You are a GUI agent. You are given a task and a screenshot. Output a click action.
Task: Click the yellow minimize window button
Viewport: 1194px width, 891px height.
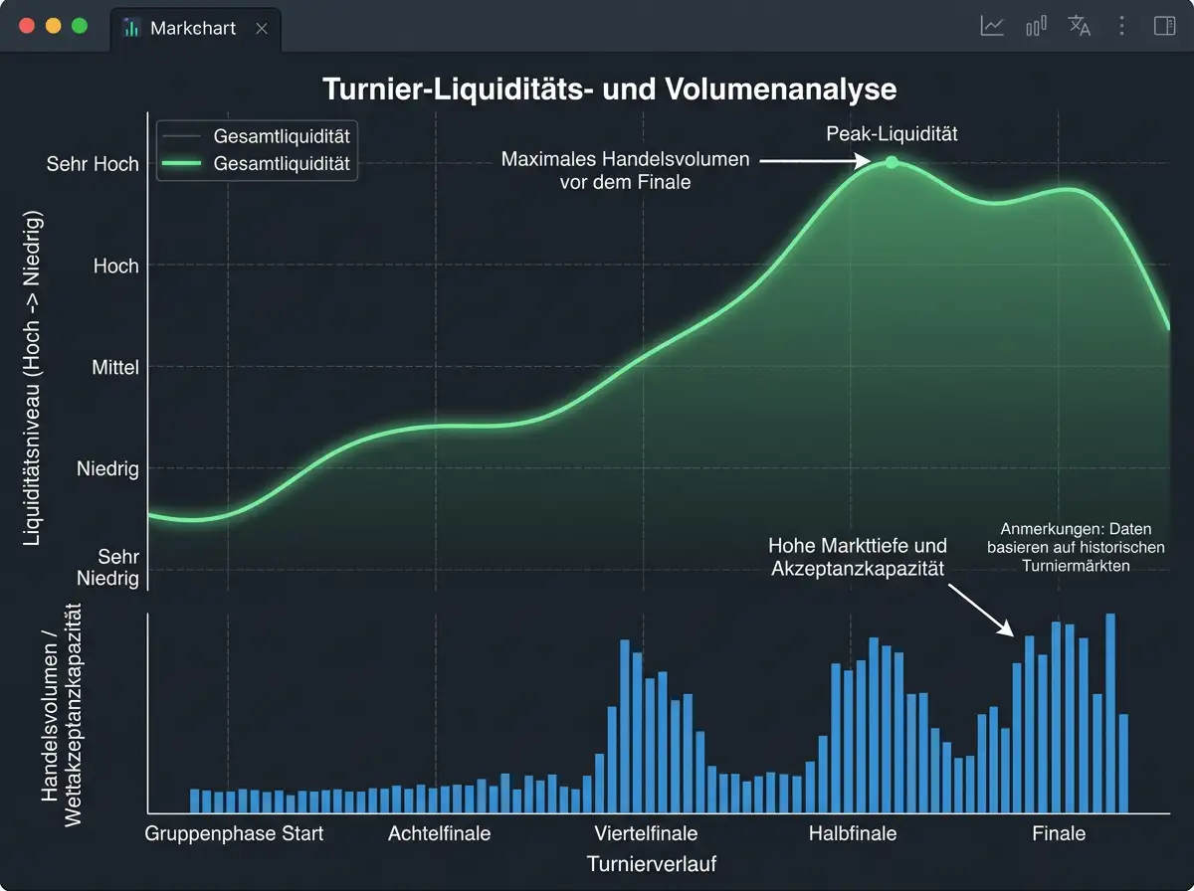pos(54,27)
